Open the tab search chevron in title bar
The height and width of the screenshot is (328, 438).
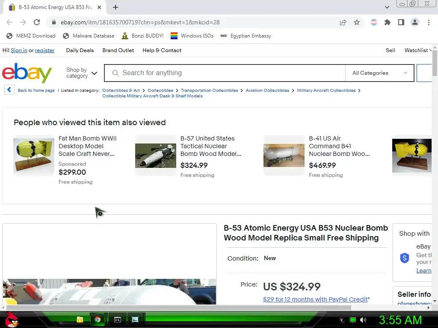tap(387, 7)
